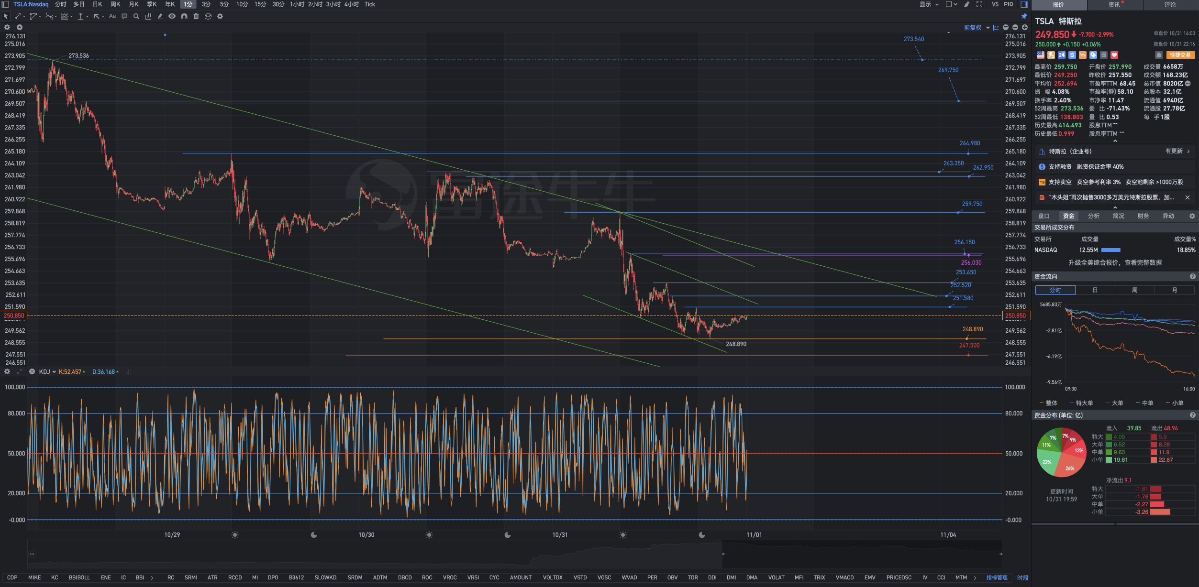Viewport: 1199px width, 587px height.
Task: Expand polygon tool dropdown arrow
Action: point(40,16)
